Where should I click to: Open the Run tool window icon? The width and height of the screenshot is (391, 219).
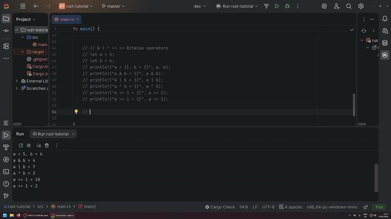click(x=6, y=135)
